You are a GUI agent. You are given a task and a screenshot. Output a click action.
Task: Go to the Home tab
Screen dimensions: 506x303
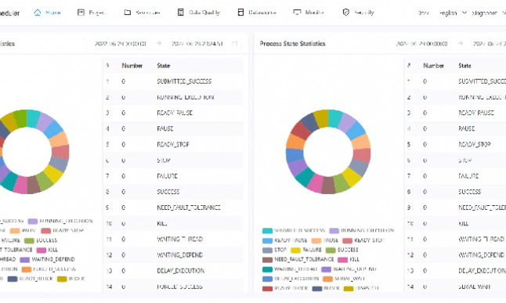pyautogui.click(x=53, y=13)
